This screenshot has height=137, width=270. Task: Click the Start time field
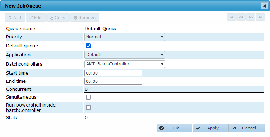point(113,73)
